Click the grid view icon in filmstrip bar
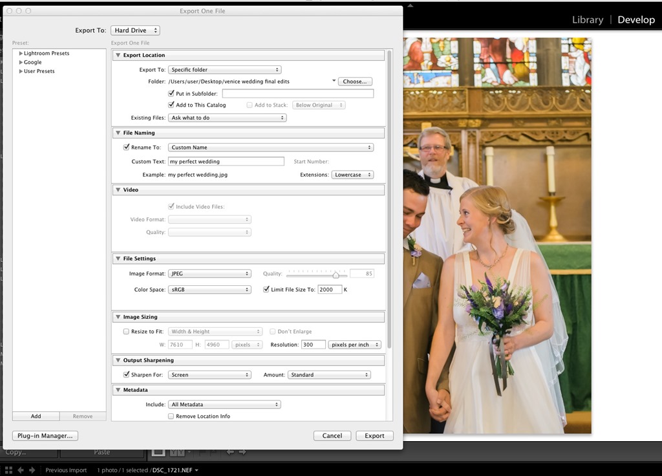The image size is (662, 476). [9, 470]
